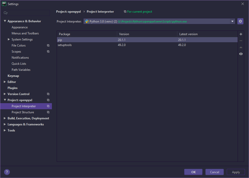Screen dimensions: 249x178
Task: Collapse the Appearance & Behavior section
Action: (x=5, y=21)
